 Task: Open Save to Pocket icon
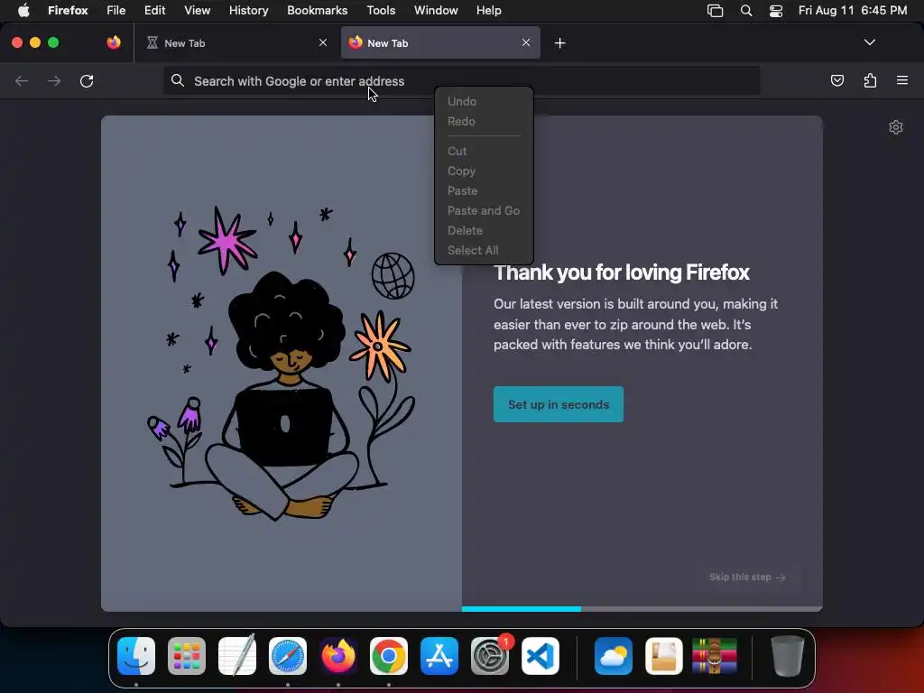tap(836, 80)
